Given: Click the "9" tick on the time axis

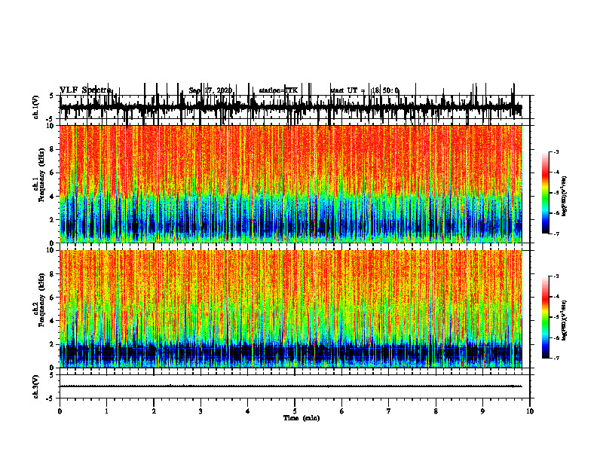Looking at the screenshot, I should click(x=482, y=411).
